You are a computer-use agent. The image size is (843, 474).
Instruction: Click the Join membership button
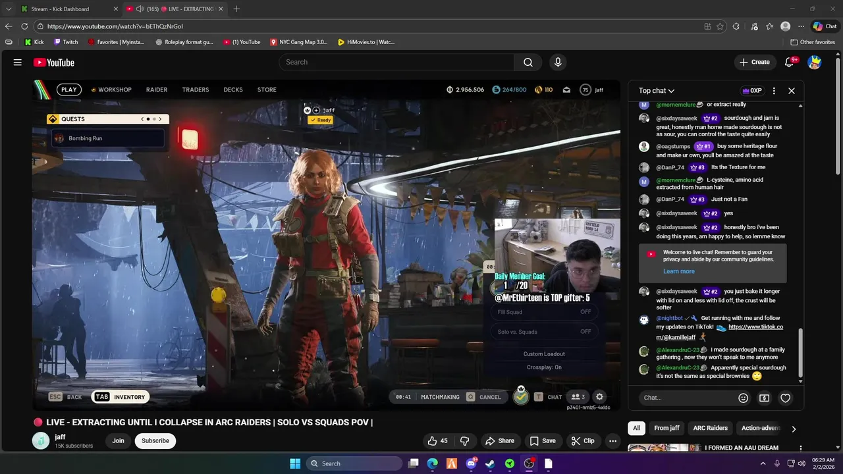click(x=118, y=441)
